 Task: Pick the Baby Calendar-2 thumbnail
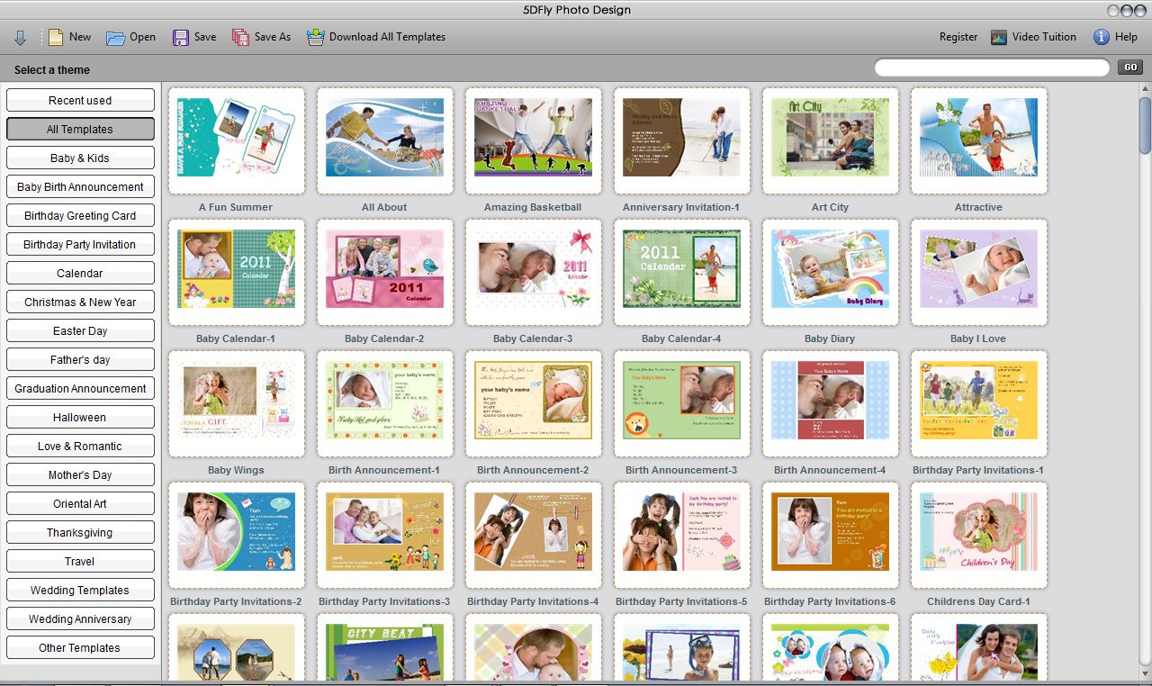click(385, 272)
